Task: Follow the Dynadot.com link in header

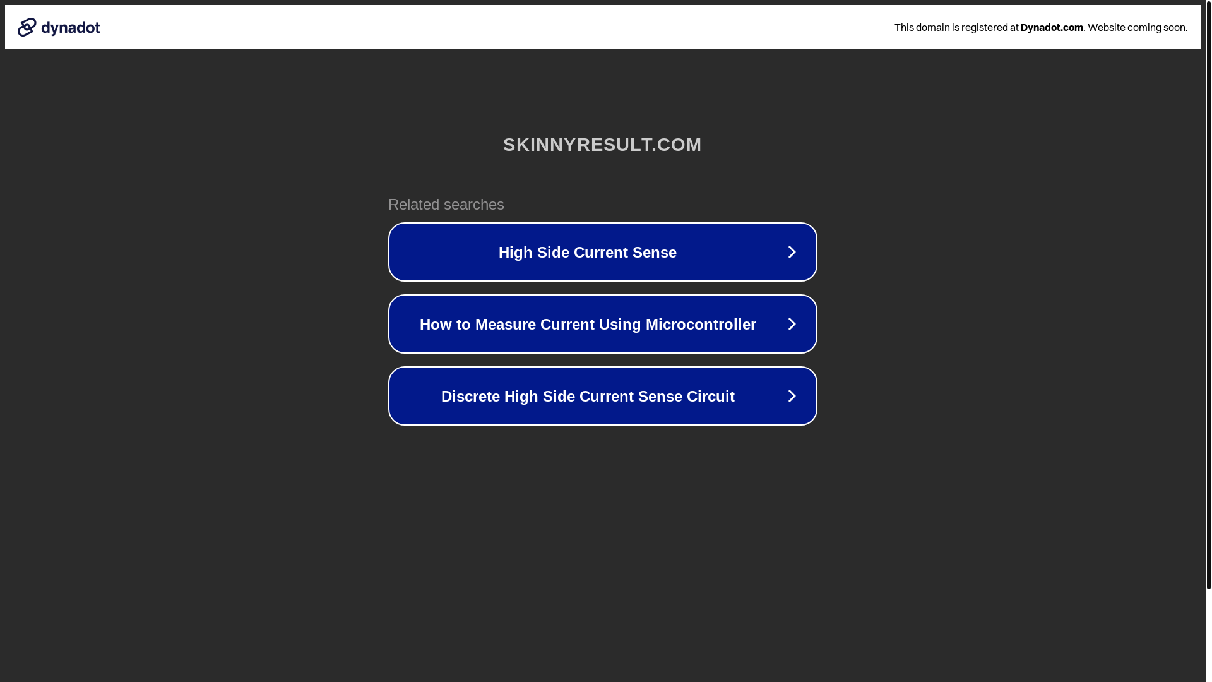Action: (x=1052, y=27)
